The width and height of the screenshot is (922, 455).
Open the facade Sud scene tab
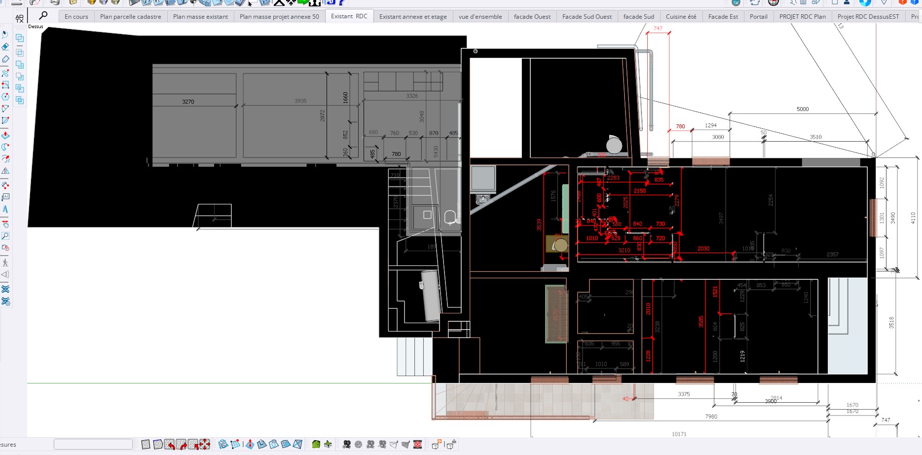[x=639, y=16]
